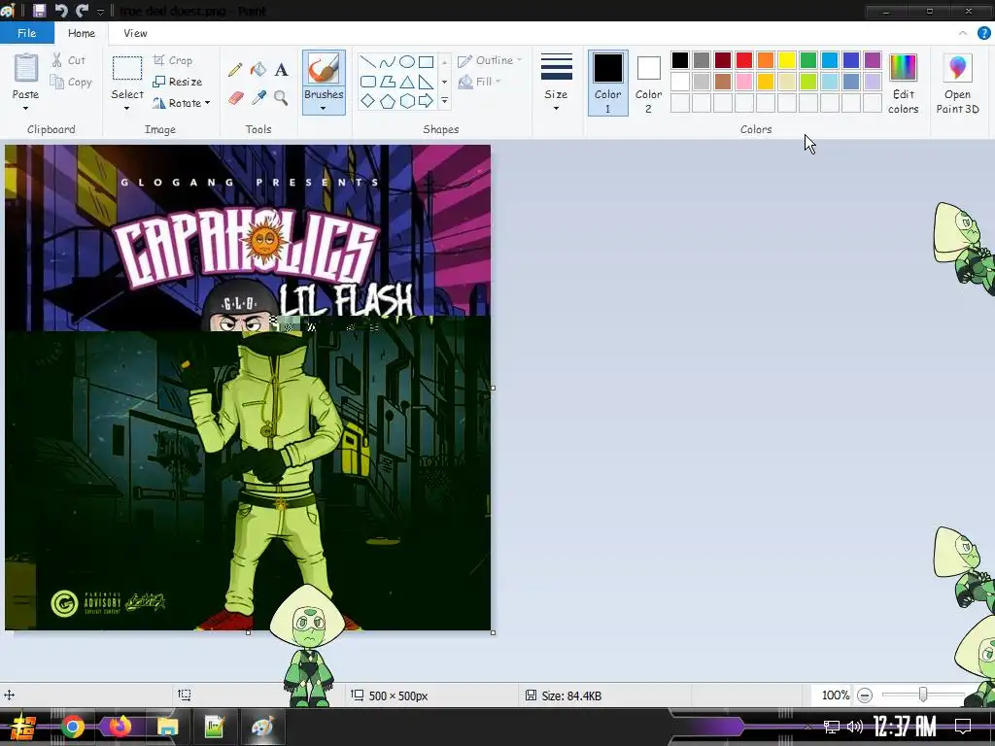Open the Size thickness dropdown

pos(556,83)
